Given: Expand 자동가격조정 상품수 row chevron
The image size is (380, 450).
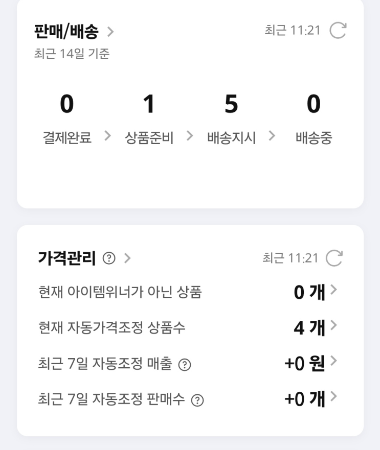Looking at the screenshot, I should coord(334,325).
